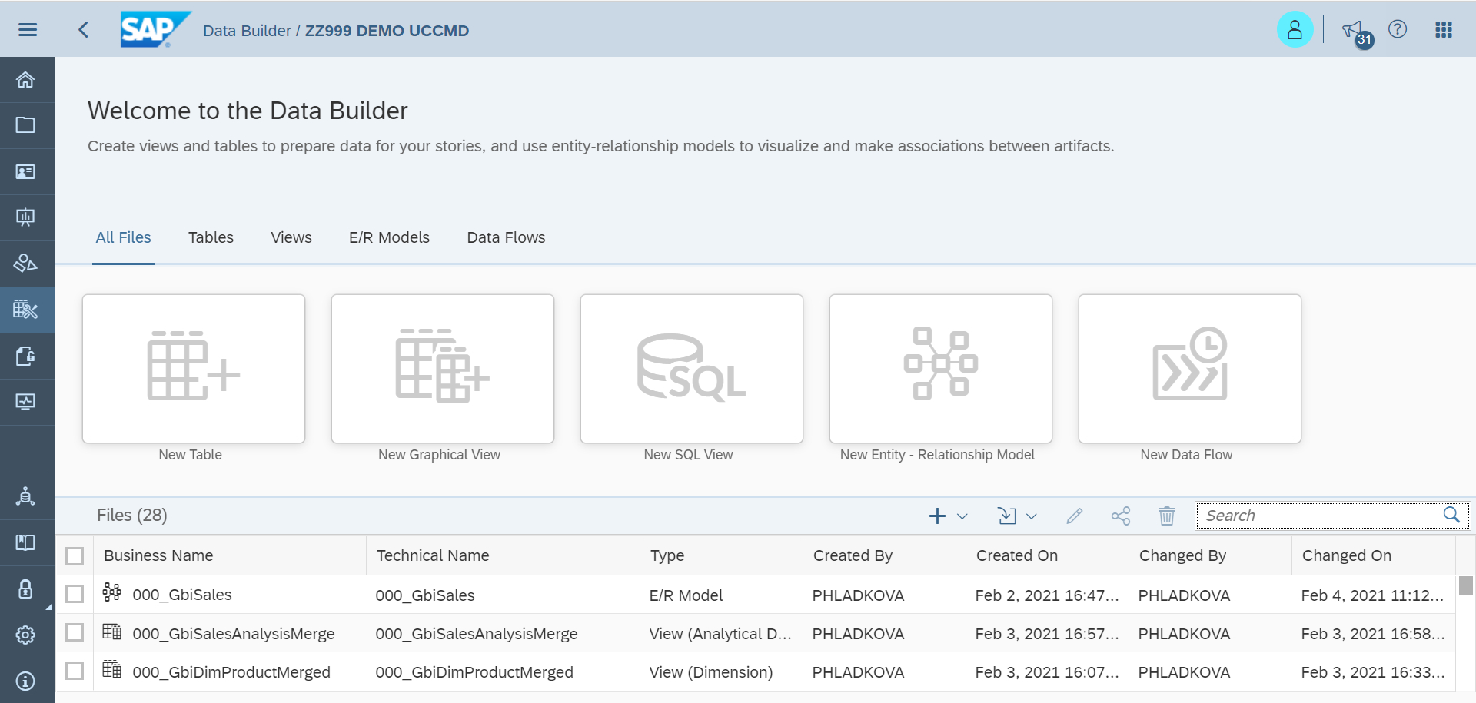Click the New SQL View tile

pos(691,369)
